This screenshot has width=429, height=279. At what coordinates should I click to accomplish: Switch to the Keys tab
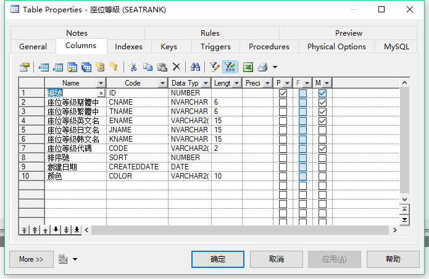pos(169,47)
